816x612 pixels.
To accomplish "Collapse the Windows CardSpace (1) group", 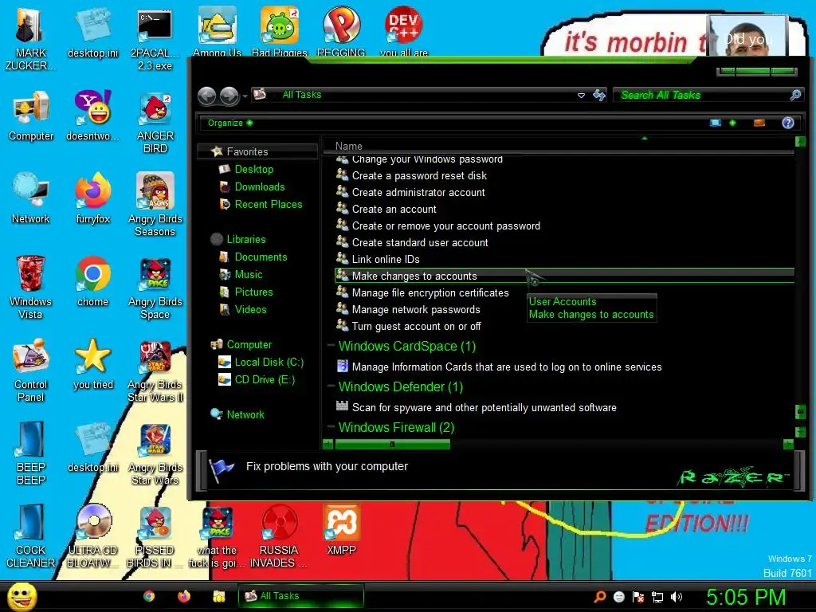I will 331,346.
